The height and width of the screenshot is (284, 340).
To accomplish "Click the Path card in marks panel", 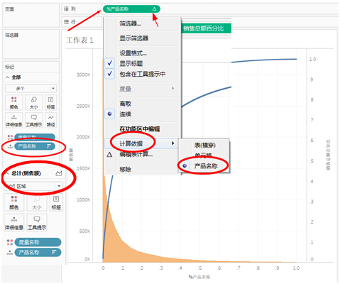I will coord(50,120).
